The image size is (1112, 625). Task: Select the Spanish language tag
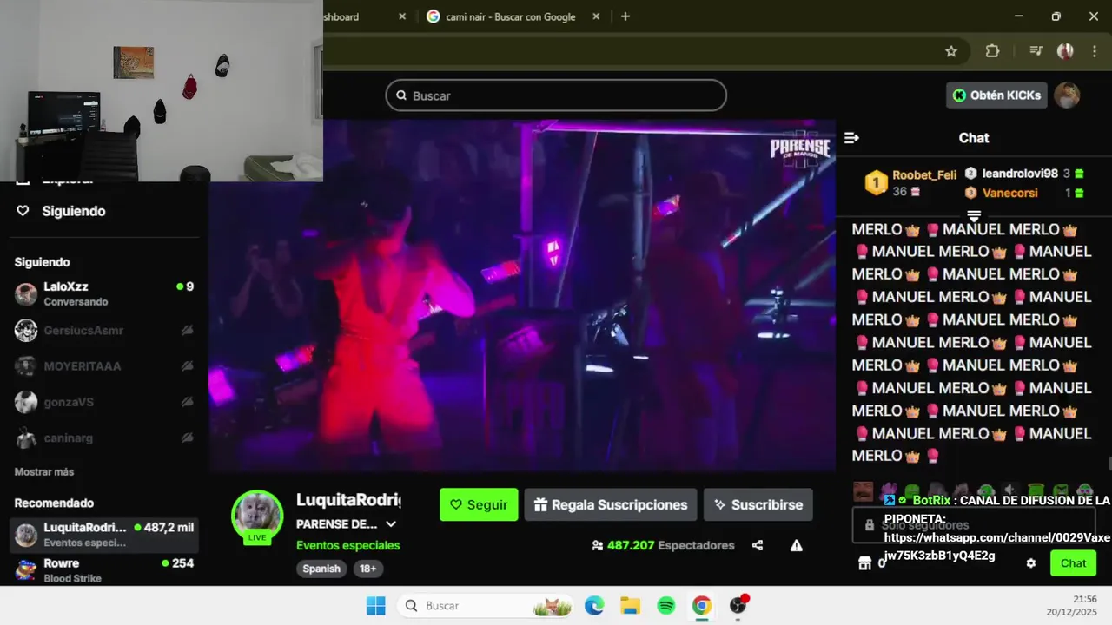(x=321, y=569)
